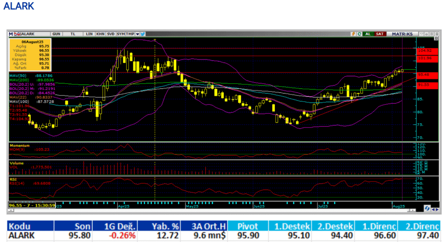Screen dimensions: 444x242
Task: Click the lightning bolt icon
Action: coord(353,34)
